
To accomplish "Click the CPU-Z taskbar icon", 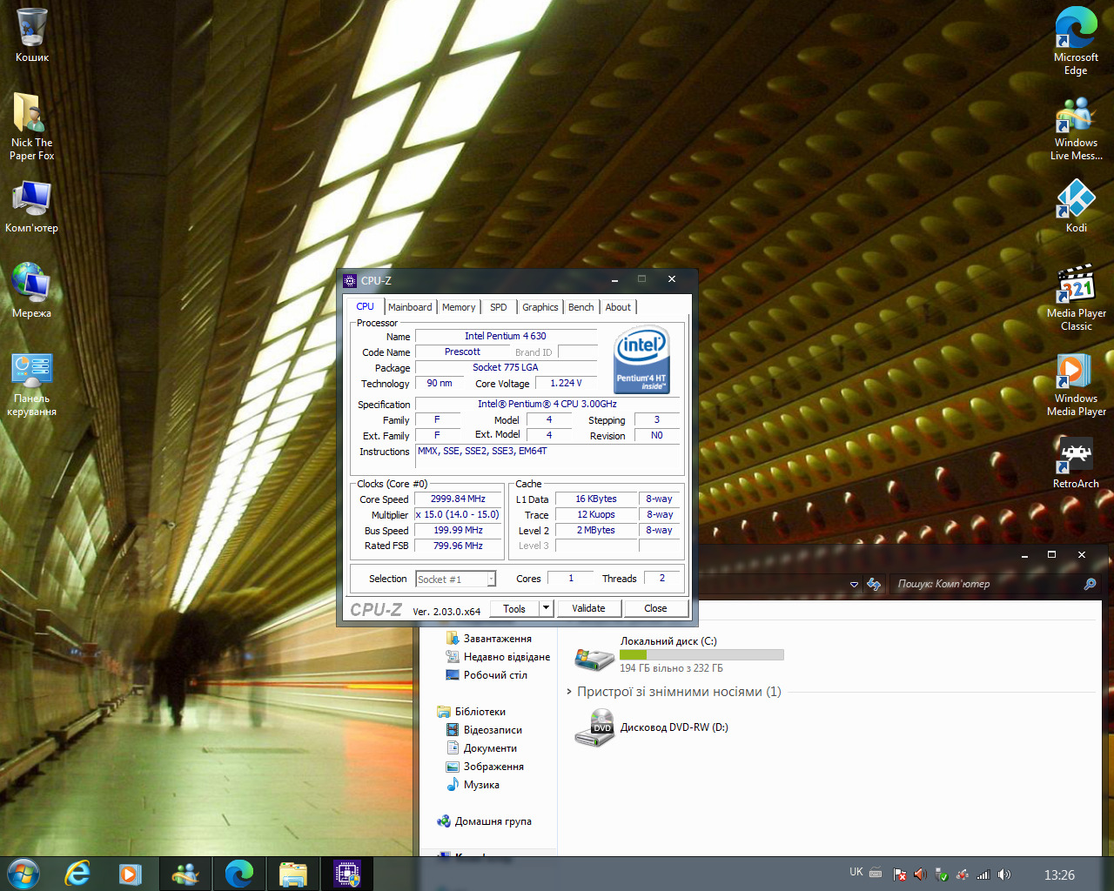I will click(347, 874).
